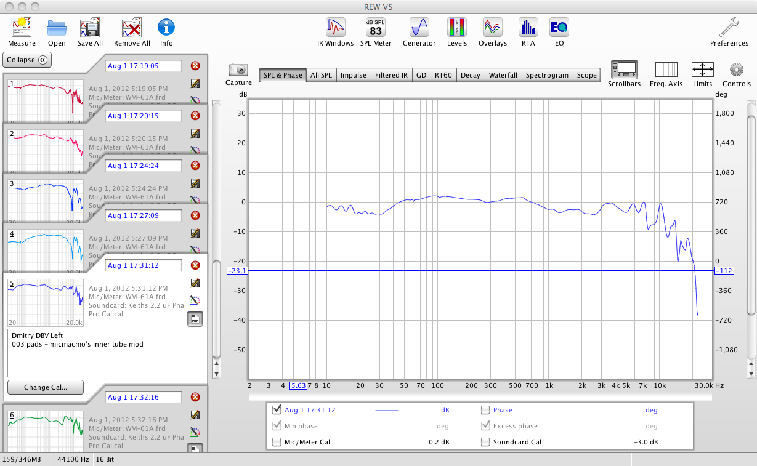Open the IR Windows settings
This screenshot has width=757, height=466.
336,28
